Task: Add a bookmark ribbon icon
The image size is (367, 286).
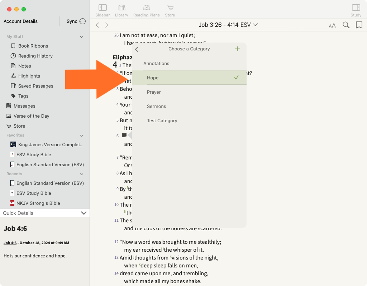Action: [x=359, y=25]
